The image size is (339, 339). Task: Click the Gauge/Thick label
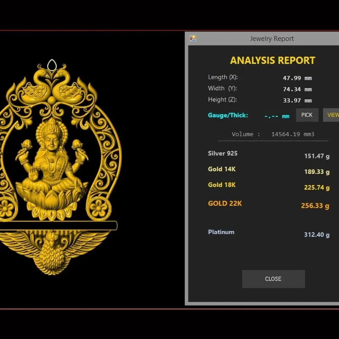coord(228,115)
